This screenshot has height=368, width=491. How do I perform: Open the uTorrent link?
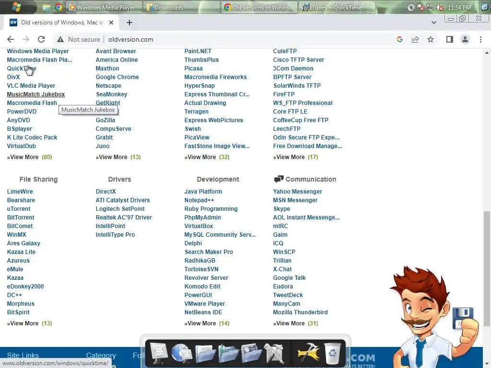click(x=19, y=209)
